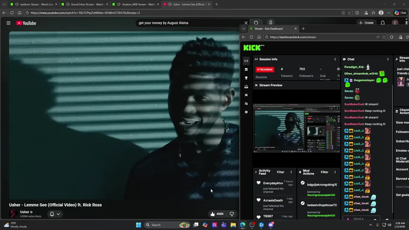Focus the YouTube search input field
The width and height of the screenshot is (409, 230).
(189, 23)
